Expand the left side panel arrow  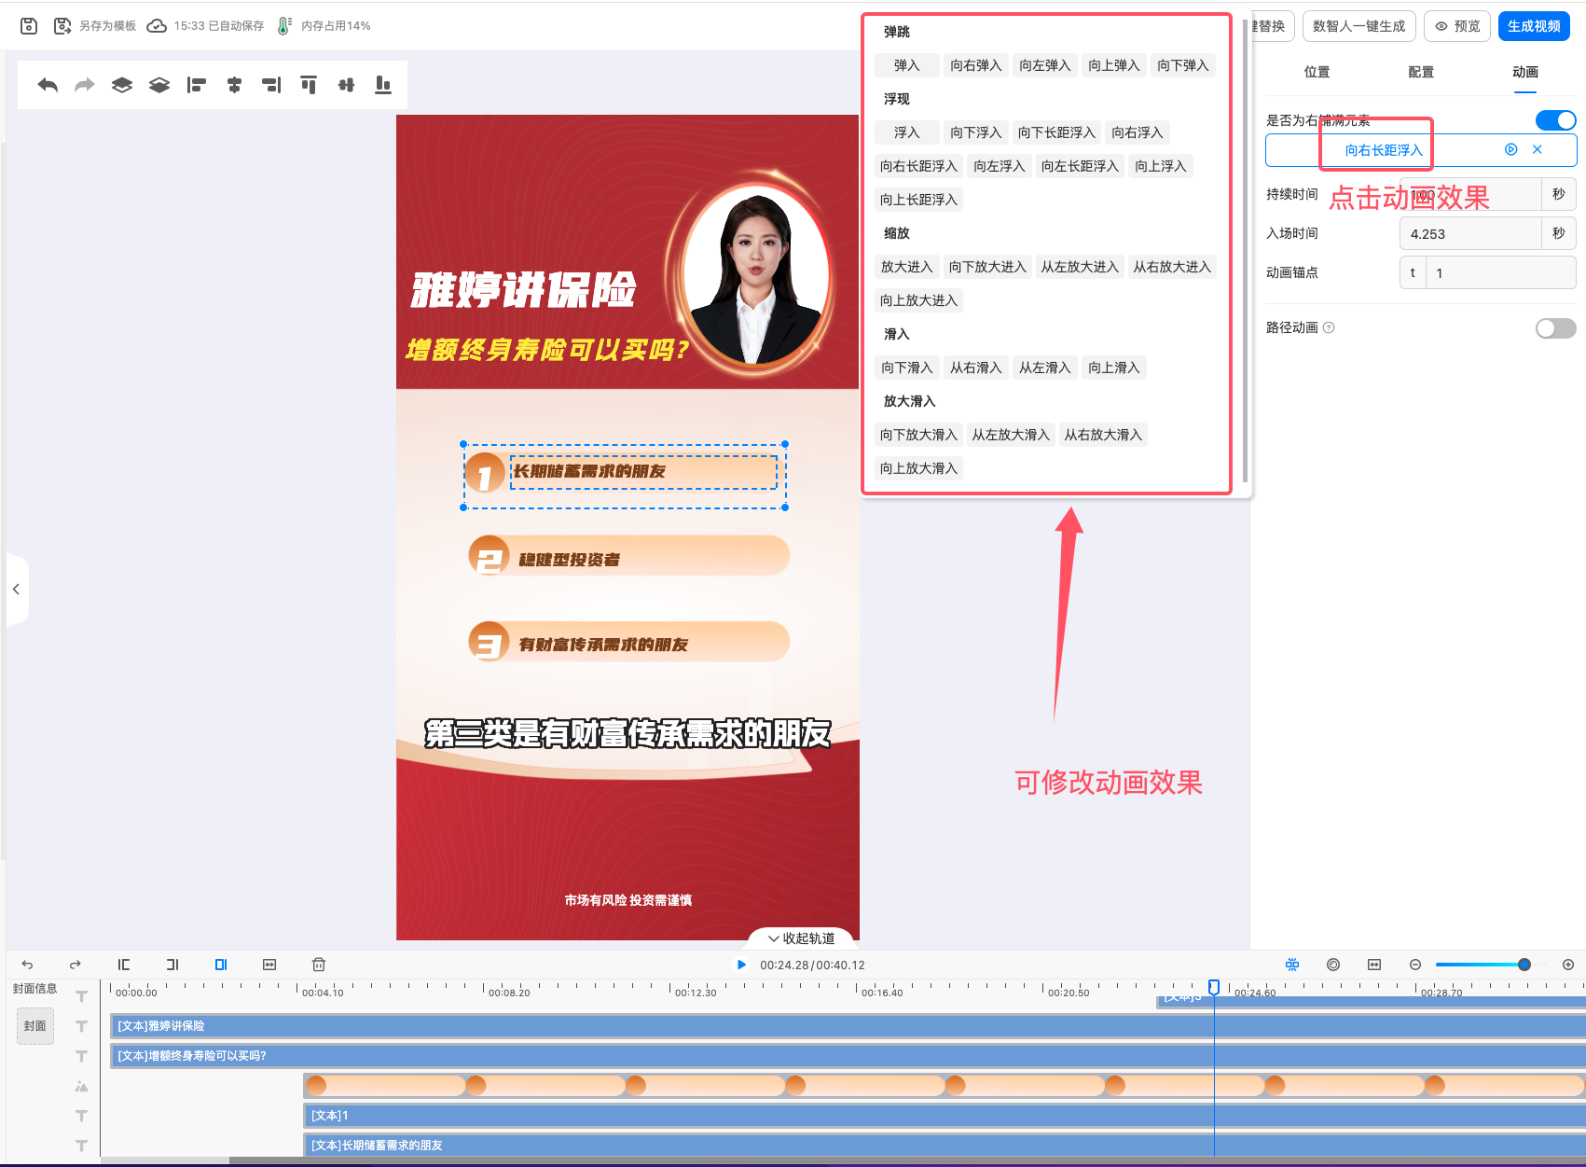click(16, 589)
